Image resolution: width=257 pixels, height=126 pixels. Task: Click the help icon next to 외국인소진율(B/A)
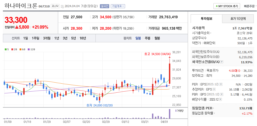tap(222, 62)
